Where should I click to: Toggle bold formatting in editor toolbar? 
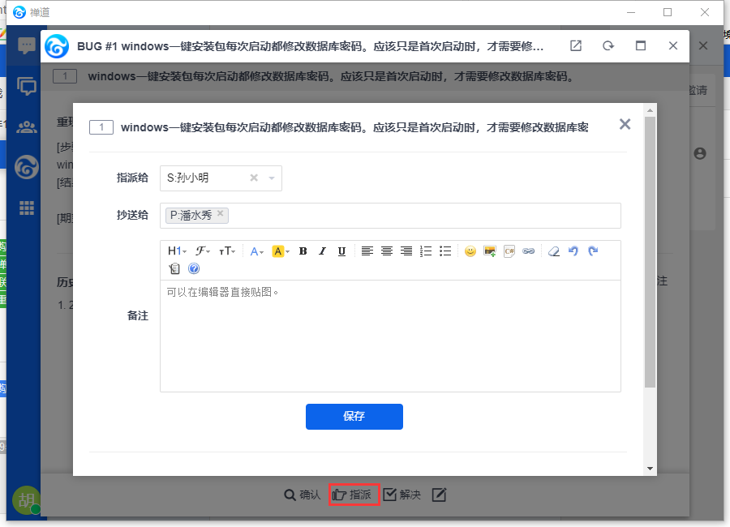[303, 251]
